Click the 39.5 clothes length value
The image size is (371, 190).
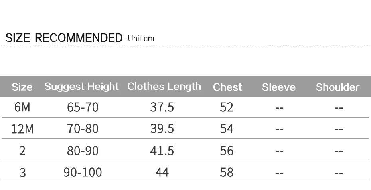pyautogui.click(x=162, y=129)
